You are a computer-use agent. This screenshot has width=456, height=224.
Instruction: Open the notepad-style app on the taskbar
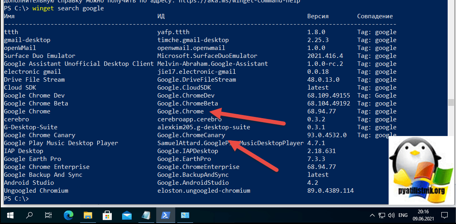146,215
